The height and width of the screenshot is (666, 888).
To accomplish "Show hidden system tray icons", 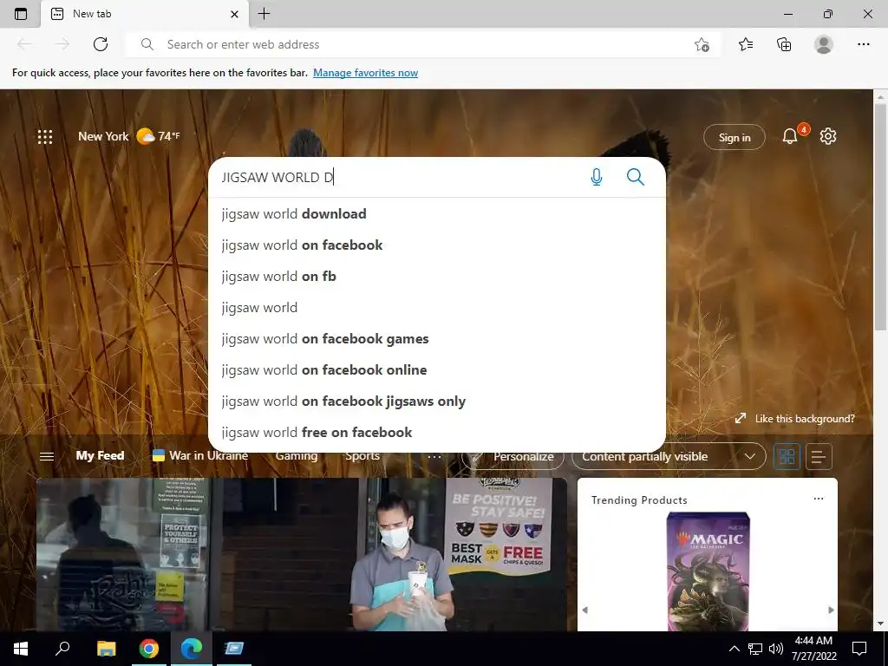I will [734, 649].
